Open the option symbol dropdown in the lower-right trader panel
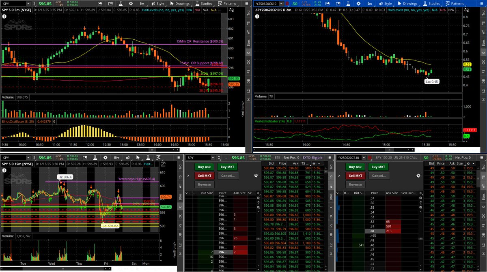The height and width of the screenshot is (272, 487). tap(364, 158)
